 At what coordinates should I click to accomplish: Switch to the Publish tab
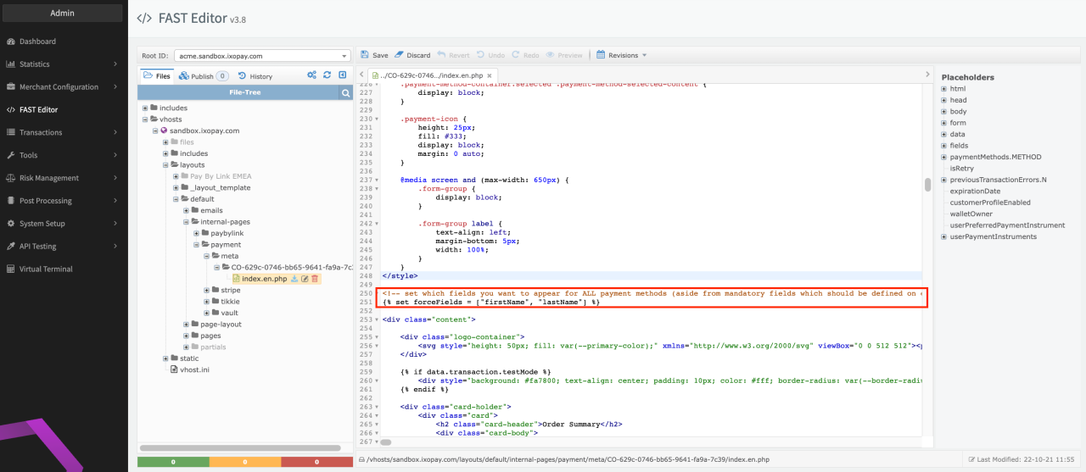pos(203,76)
